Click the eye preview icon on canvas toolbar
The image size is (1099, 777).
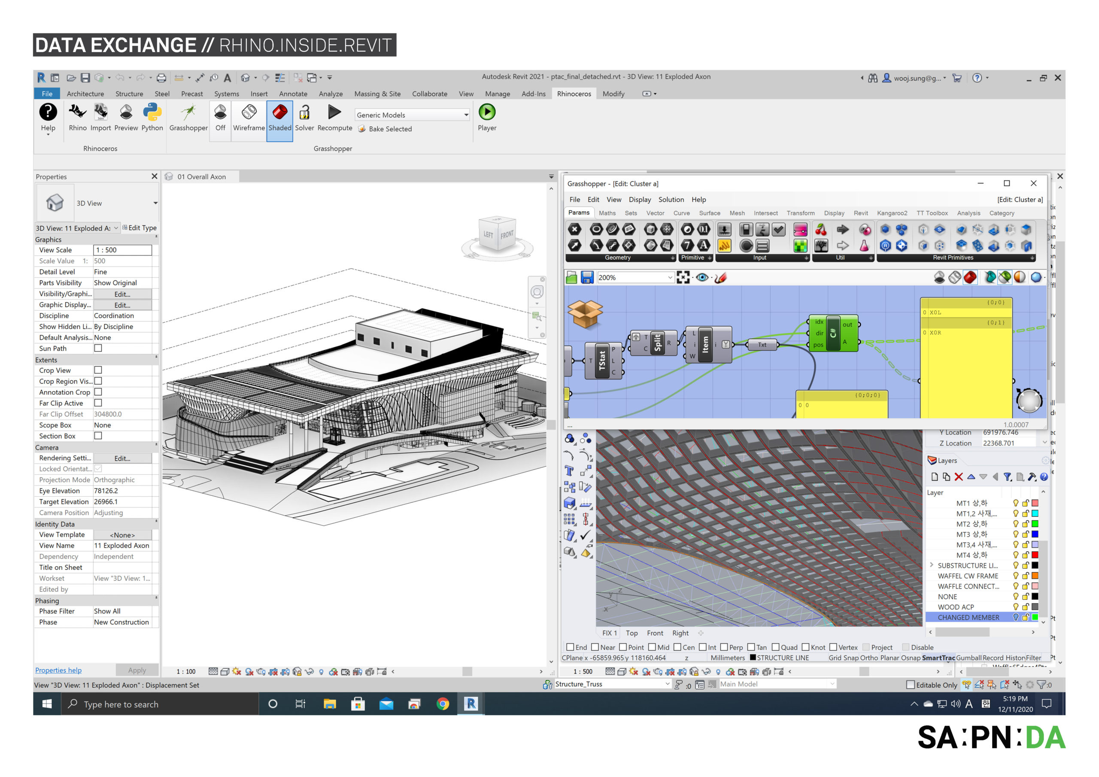tap(702, 277)
